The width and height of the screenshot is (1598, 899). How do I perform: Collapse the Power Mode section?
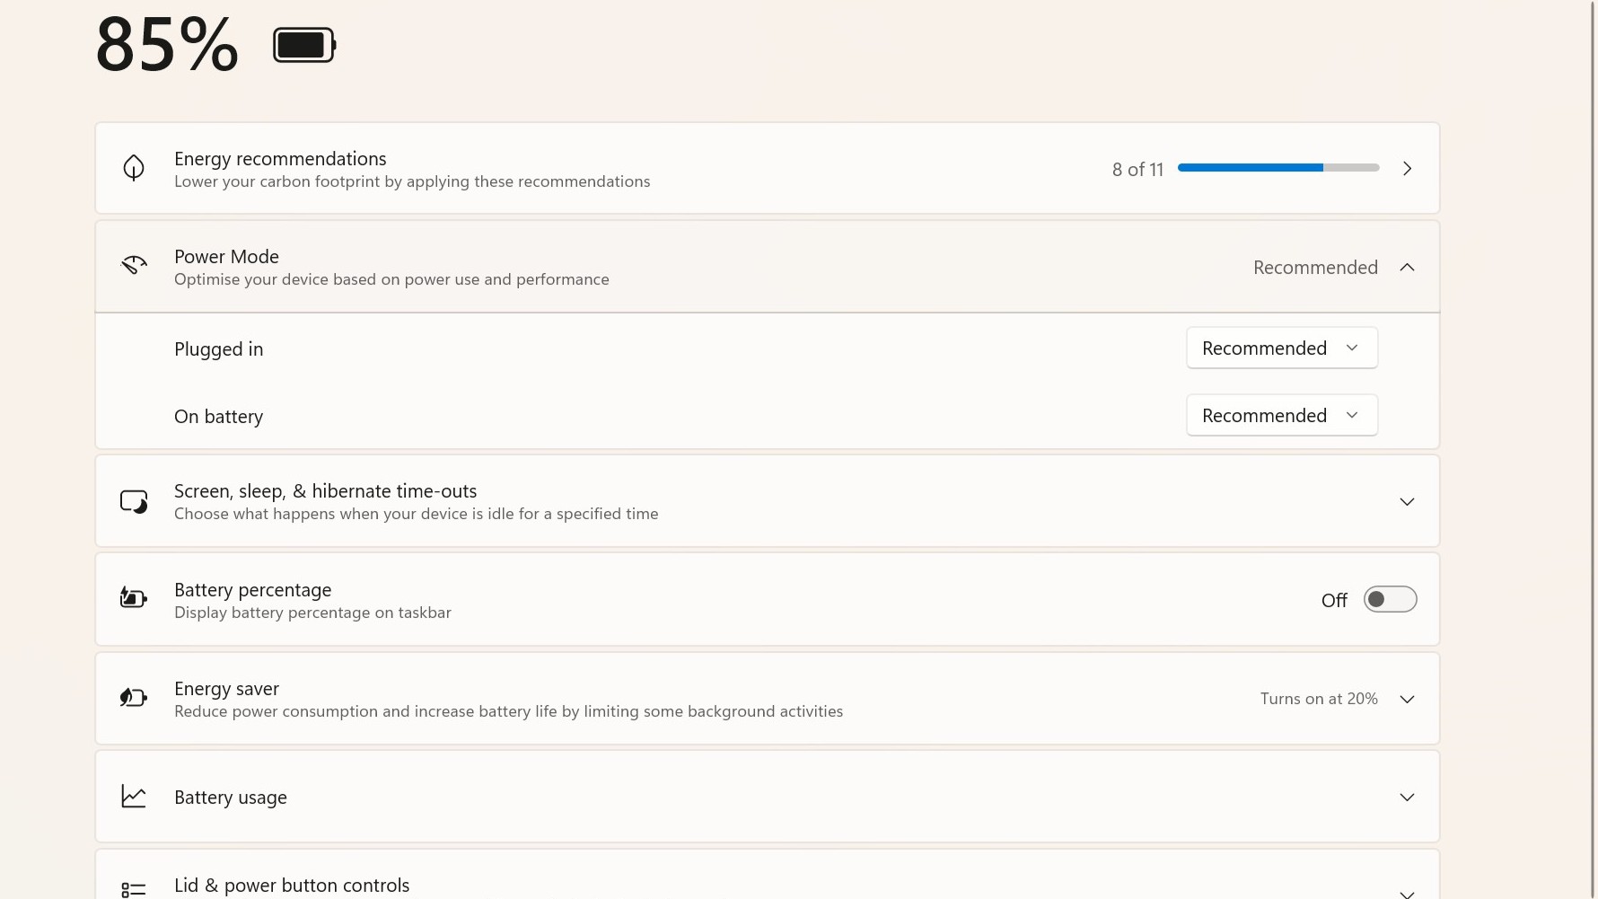point(1407,267)
